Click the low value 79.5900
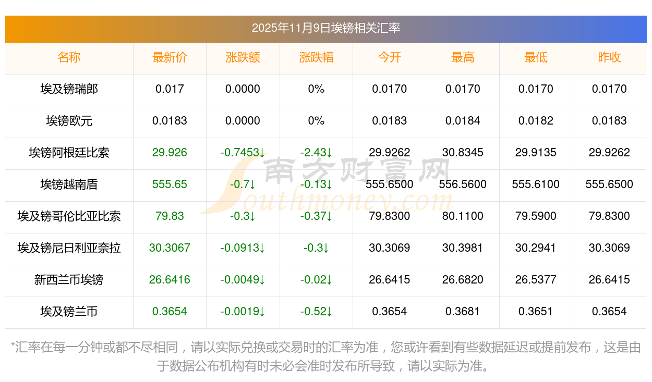 coord(536,216)
